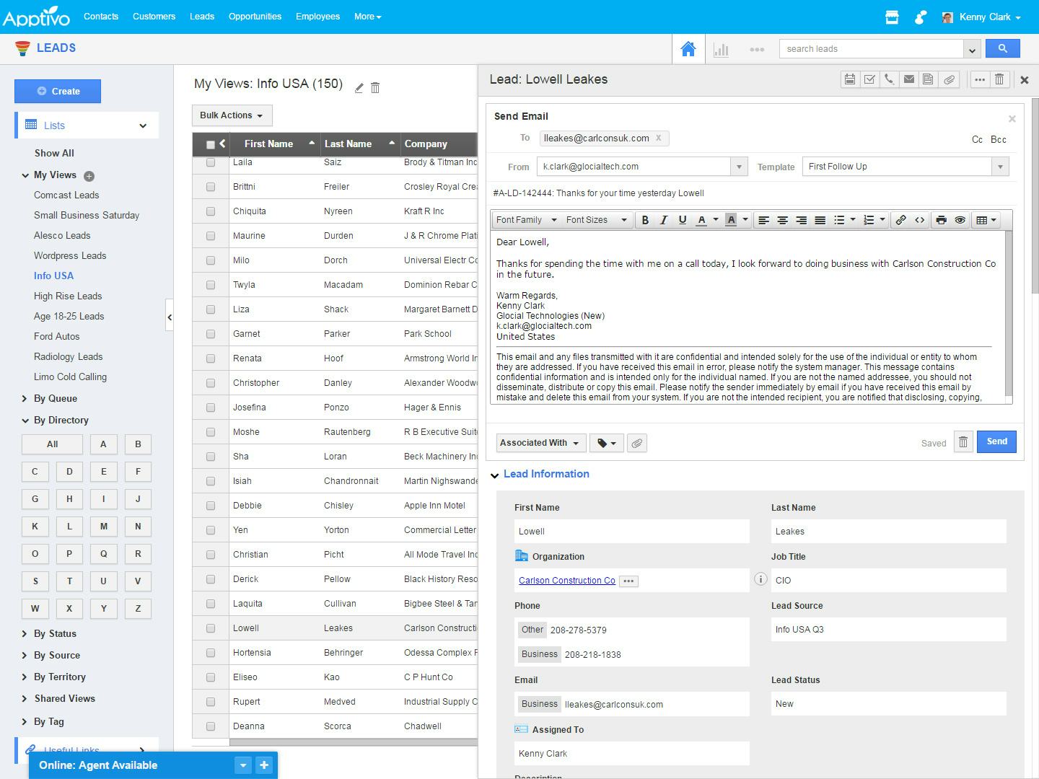Open the Employees menu item
This screenshot has width=1039, height=779.
tap(317, 17)
